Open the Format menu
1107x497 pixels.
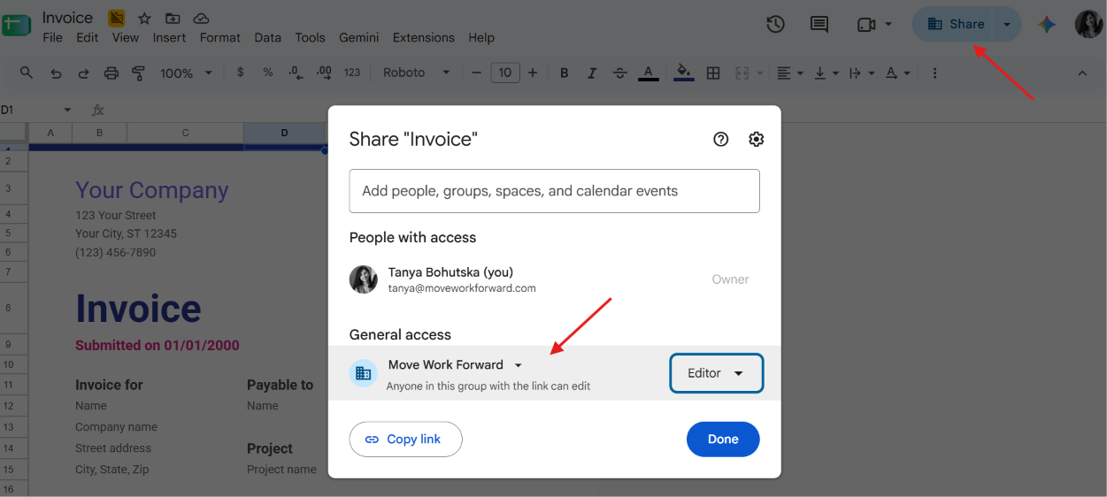point(219,37)
